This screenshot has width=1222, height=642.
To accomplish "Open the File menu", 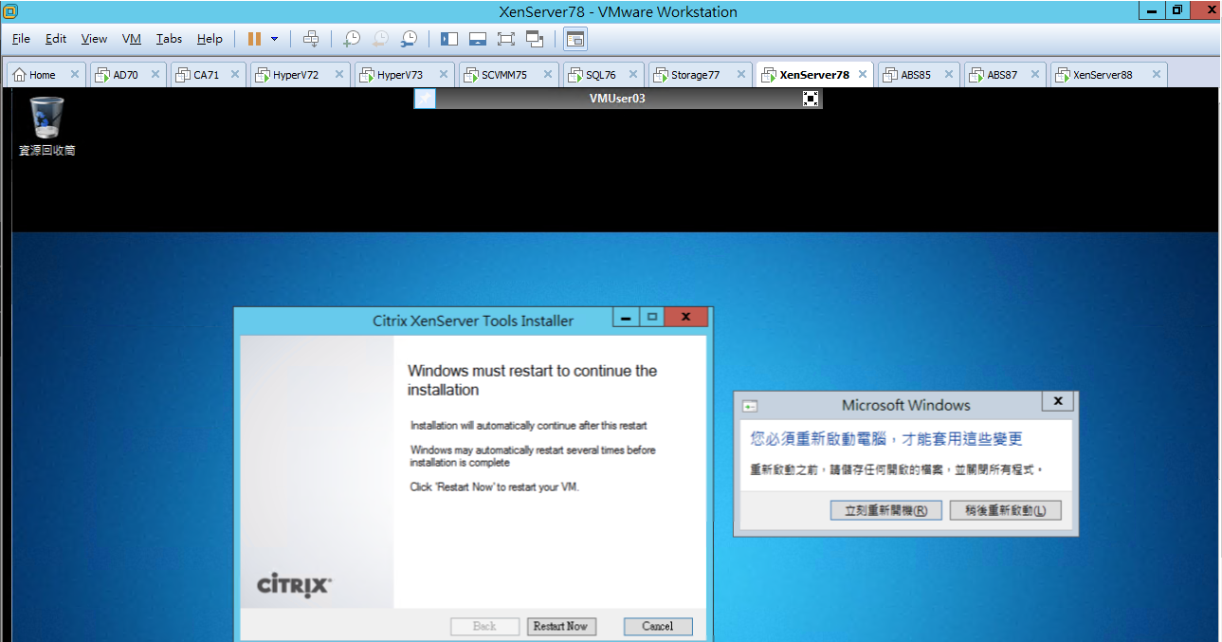I will point(21,39).
